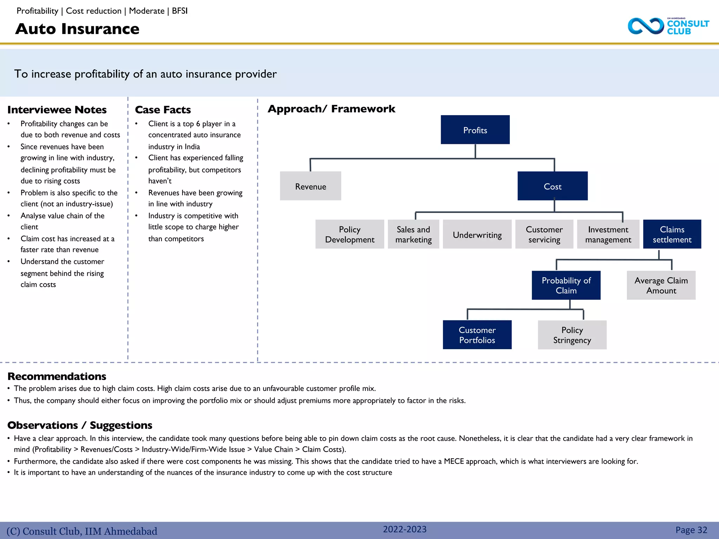
Task: Click the Customer Portfolios box
Action: 477,335
